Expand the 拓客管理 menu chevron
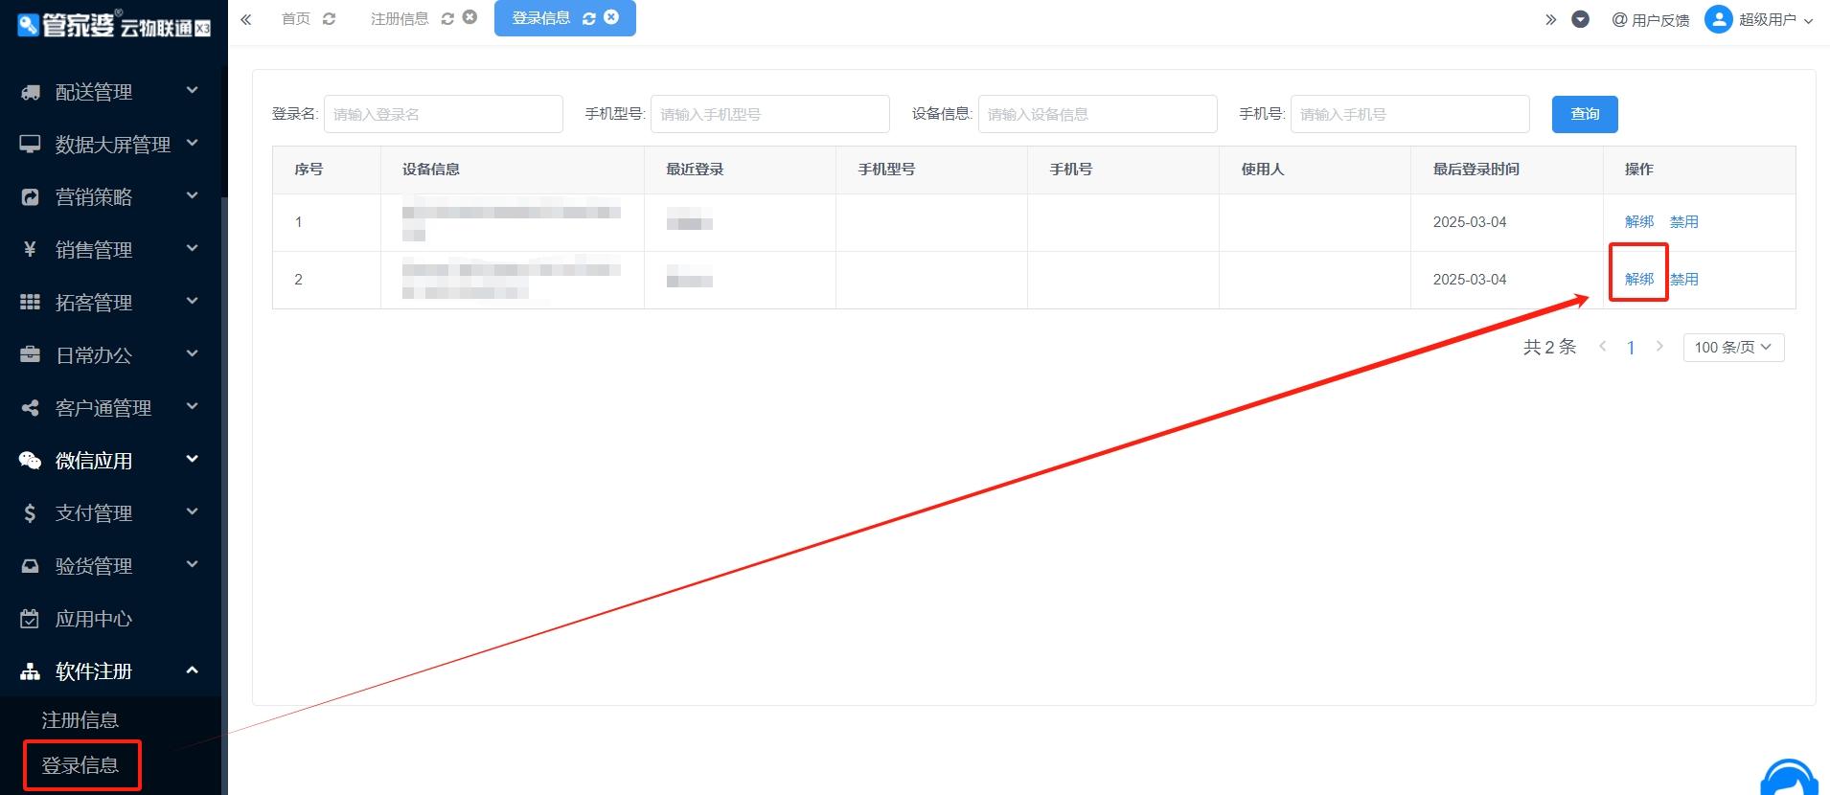 pyautogui.click(x=192, y=301)
